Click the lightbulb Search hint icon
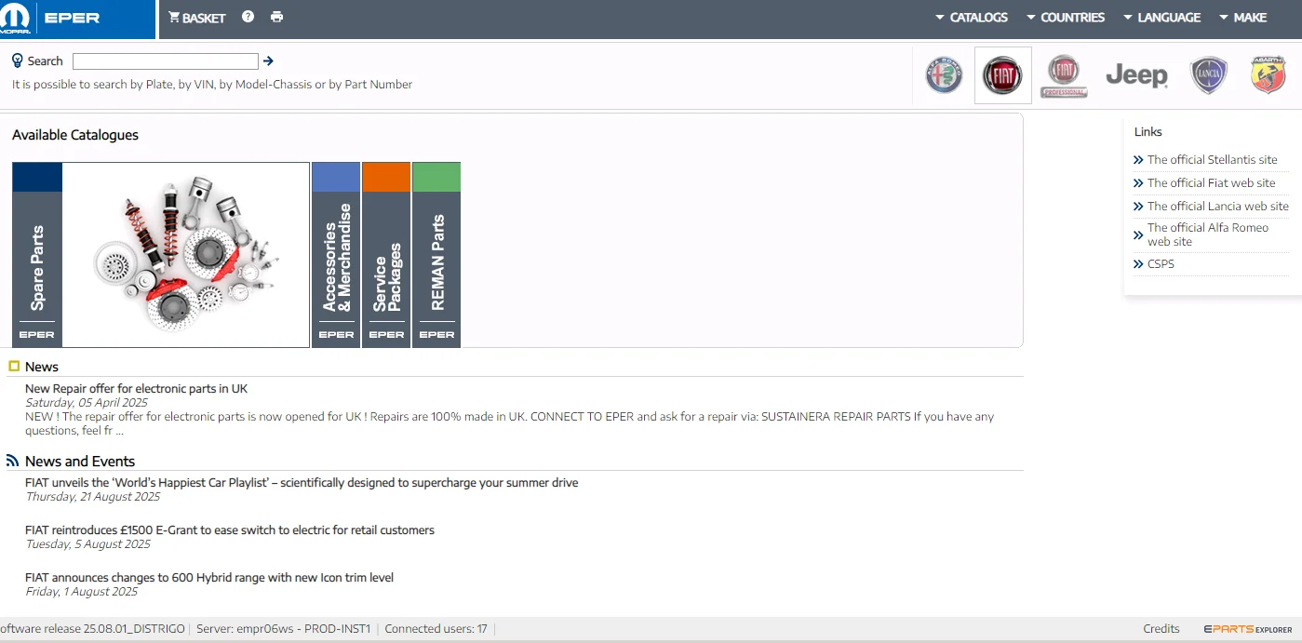Viewport: 1302px width, 643px height. (x=17, y=60)
